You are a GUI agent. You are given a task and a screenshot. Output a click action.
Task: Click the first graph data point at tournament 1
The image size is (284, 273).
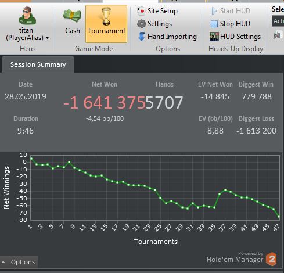pyautogui.click(x=31, y=159)
